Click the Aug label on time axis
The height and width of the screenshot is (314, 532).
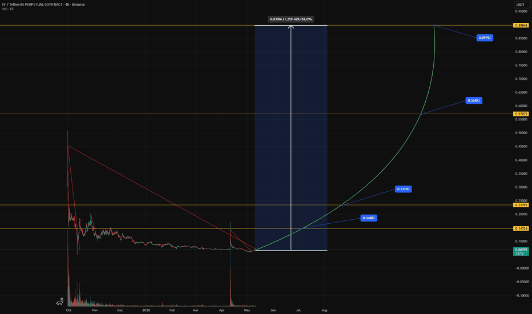(324, 310)
